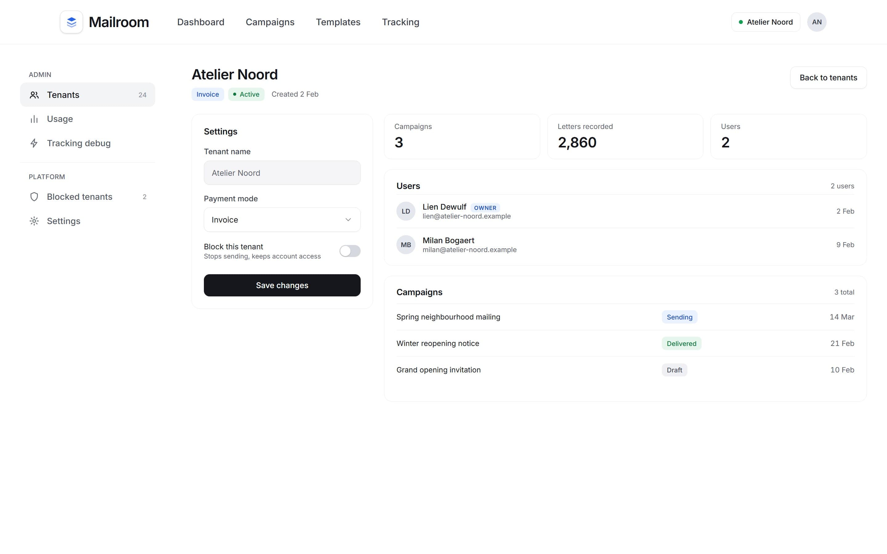Screen dimensions: 887x554
Task: Click Back to tenants button
Action: 828,78
